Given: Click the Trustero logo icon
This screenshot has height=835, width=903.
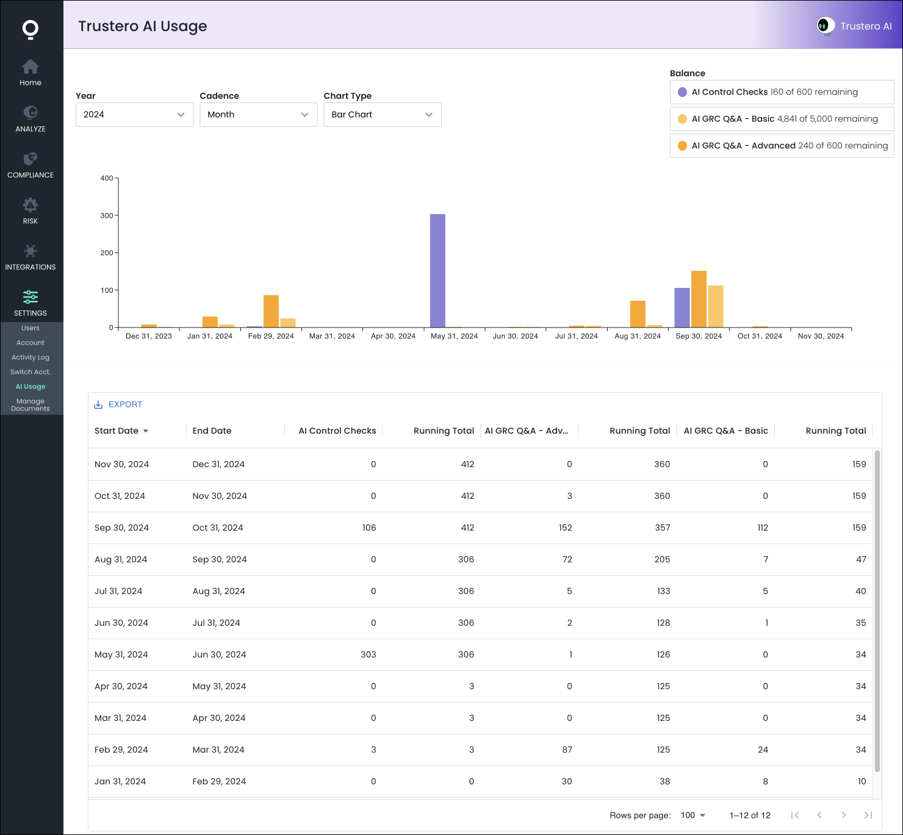Looking at the screenshot, I should coord(30,29).
